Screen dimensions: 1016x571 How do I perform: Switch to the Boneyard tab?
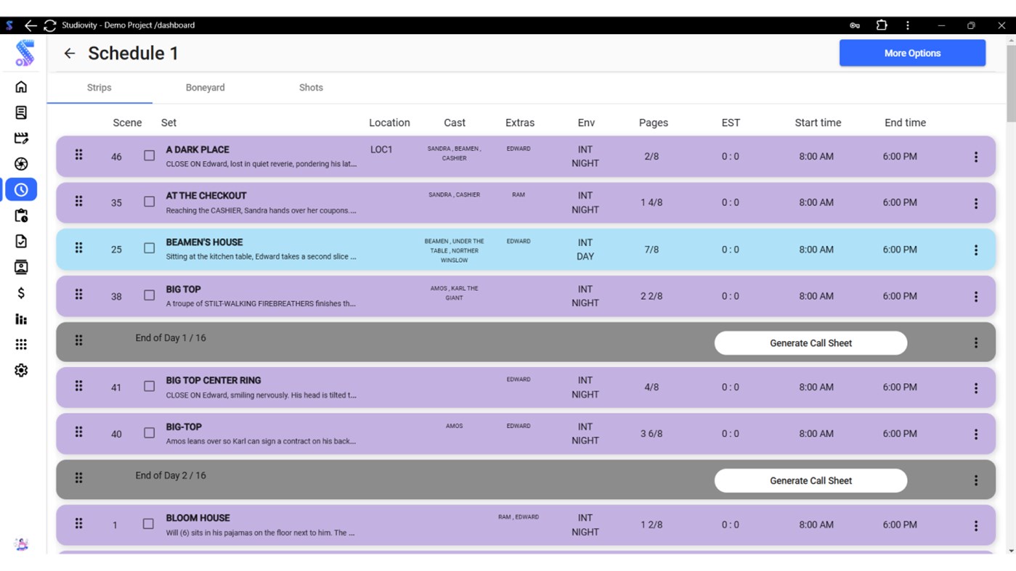tap(205, 87)
